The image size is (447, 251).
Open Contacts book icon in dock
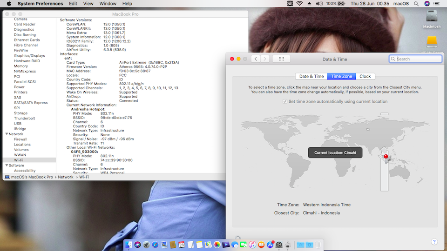(x=173, y=245)
